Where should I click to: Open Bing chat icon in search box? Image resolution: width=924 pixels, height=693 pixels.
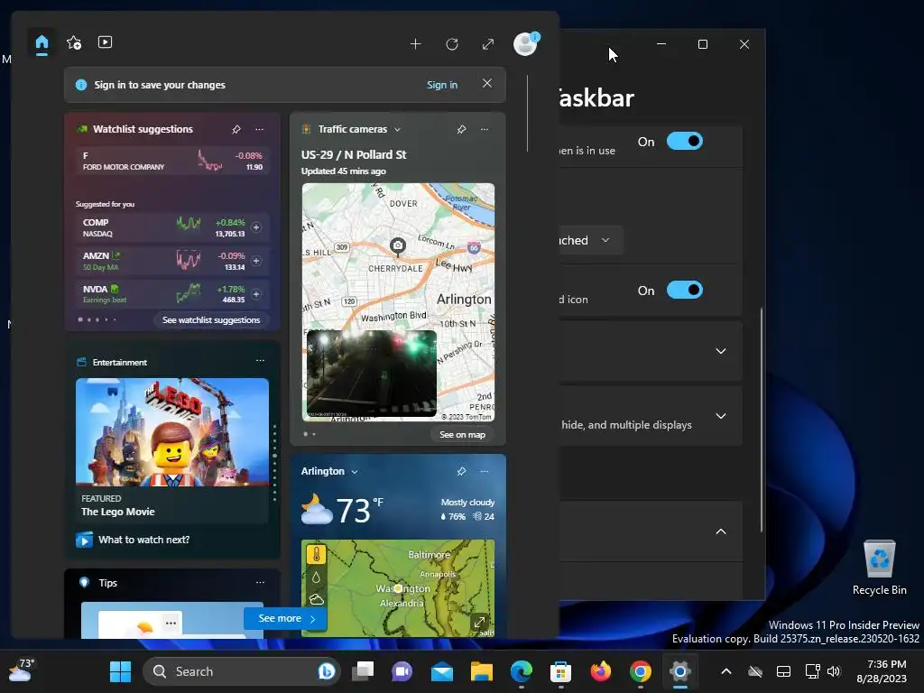point(326,671)
